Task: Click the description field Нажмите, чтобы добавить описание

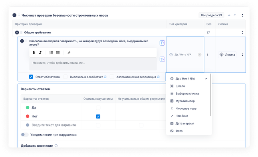Action: click(x=93, y=64)
